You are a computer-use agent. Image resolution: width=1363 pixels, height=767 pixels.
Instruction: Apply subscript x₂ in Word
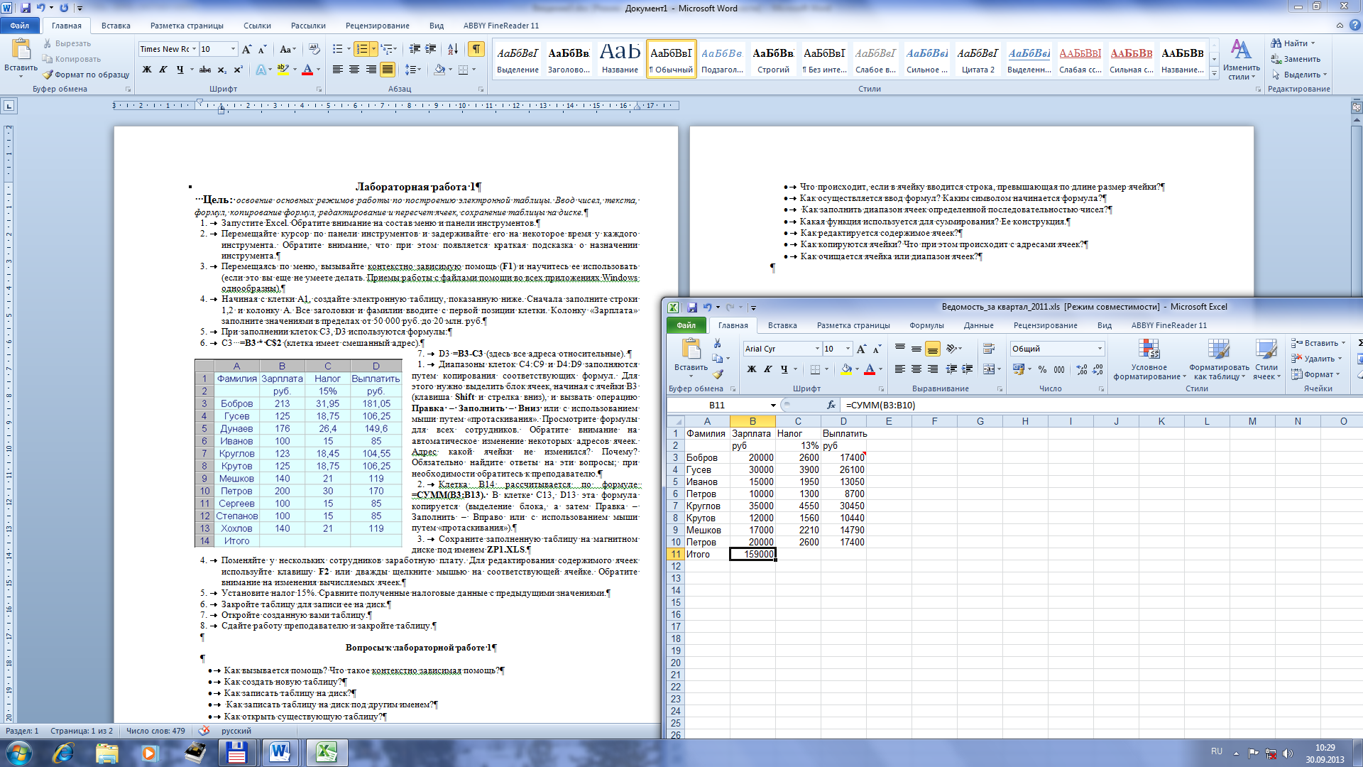pos(221,70)
